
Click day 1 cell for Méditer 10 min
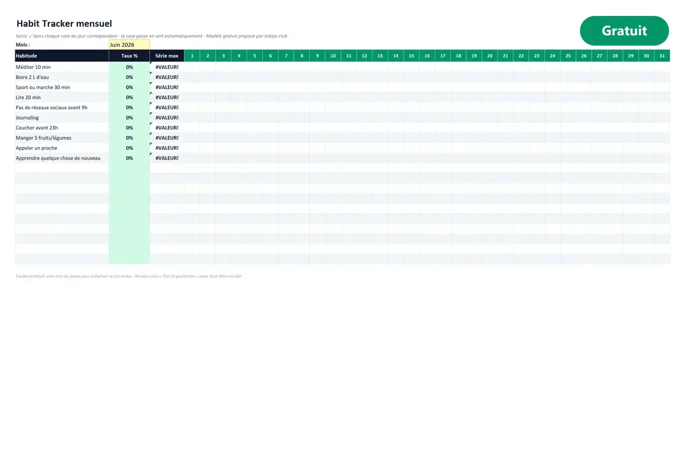pos(192,67)
